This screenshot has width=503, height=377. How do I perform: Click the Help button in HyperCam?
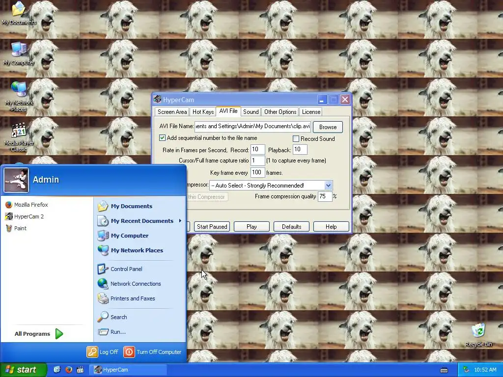click(x=331, y=227)
